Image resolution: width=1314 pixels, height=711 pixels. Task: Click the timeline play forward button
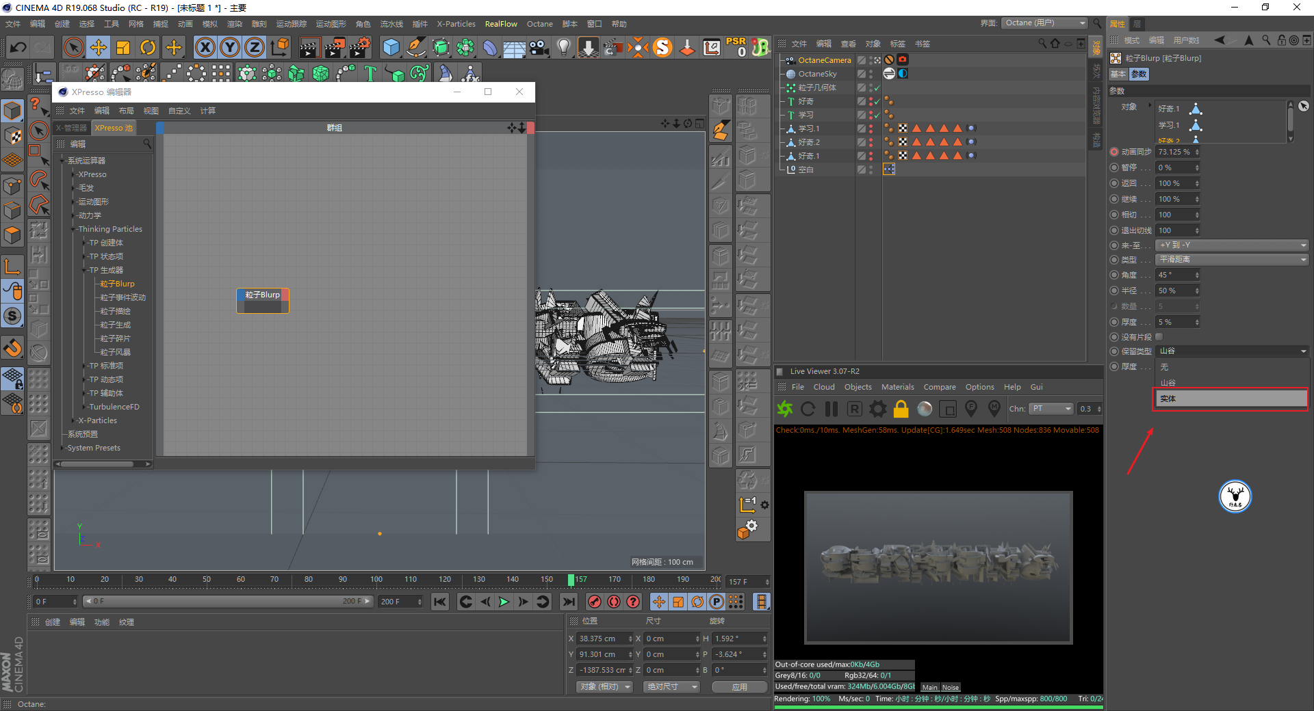[504, 602]
